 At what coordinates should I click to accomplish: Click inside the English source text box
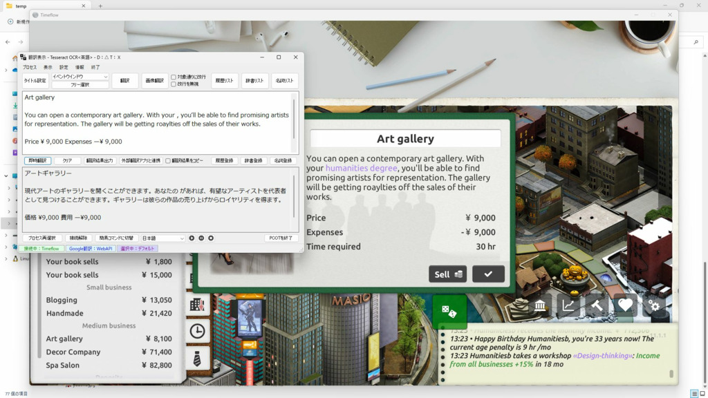click(x=157, y=122)
